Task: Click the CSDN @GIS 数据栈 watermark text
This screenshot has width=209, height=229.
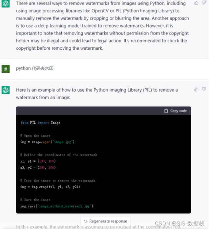Action: click(179, 223)
